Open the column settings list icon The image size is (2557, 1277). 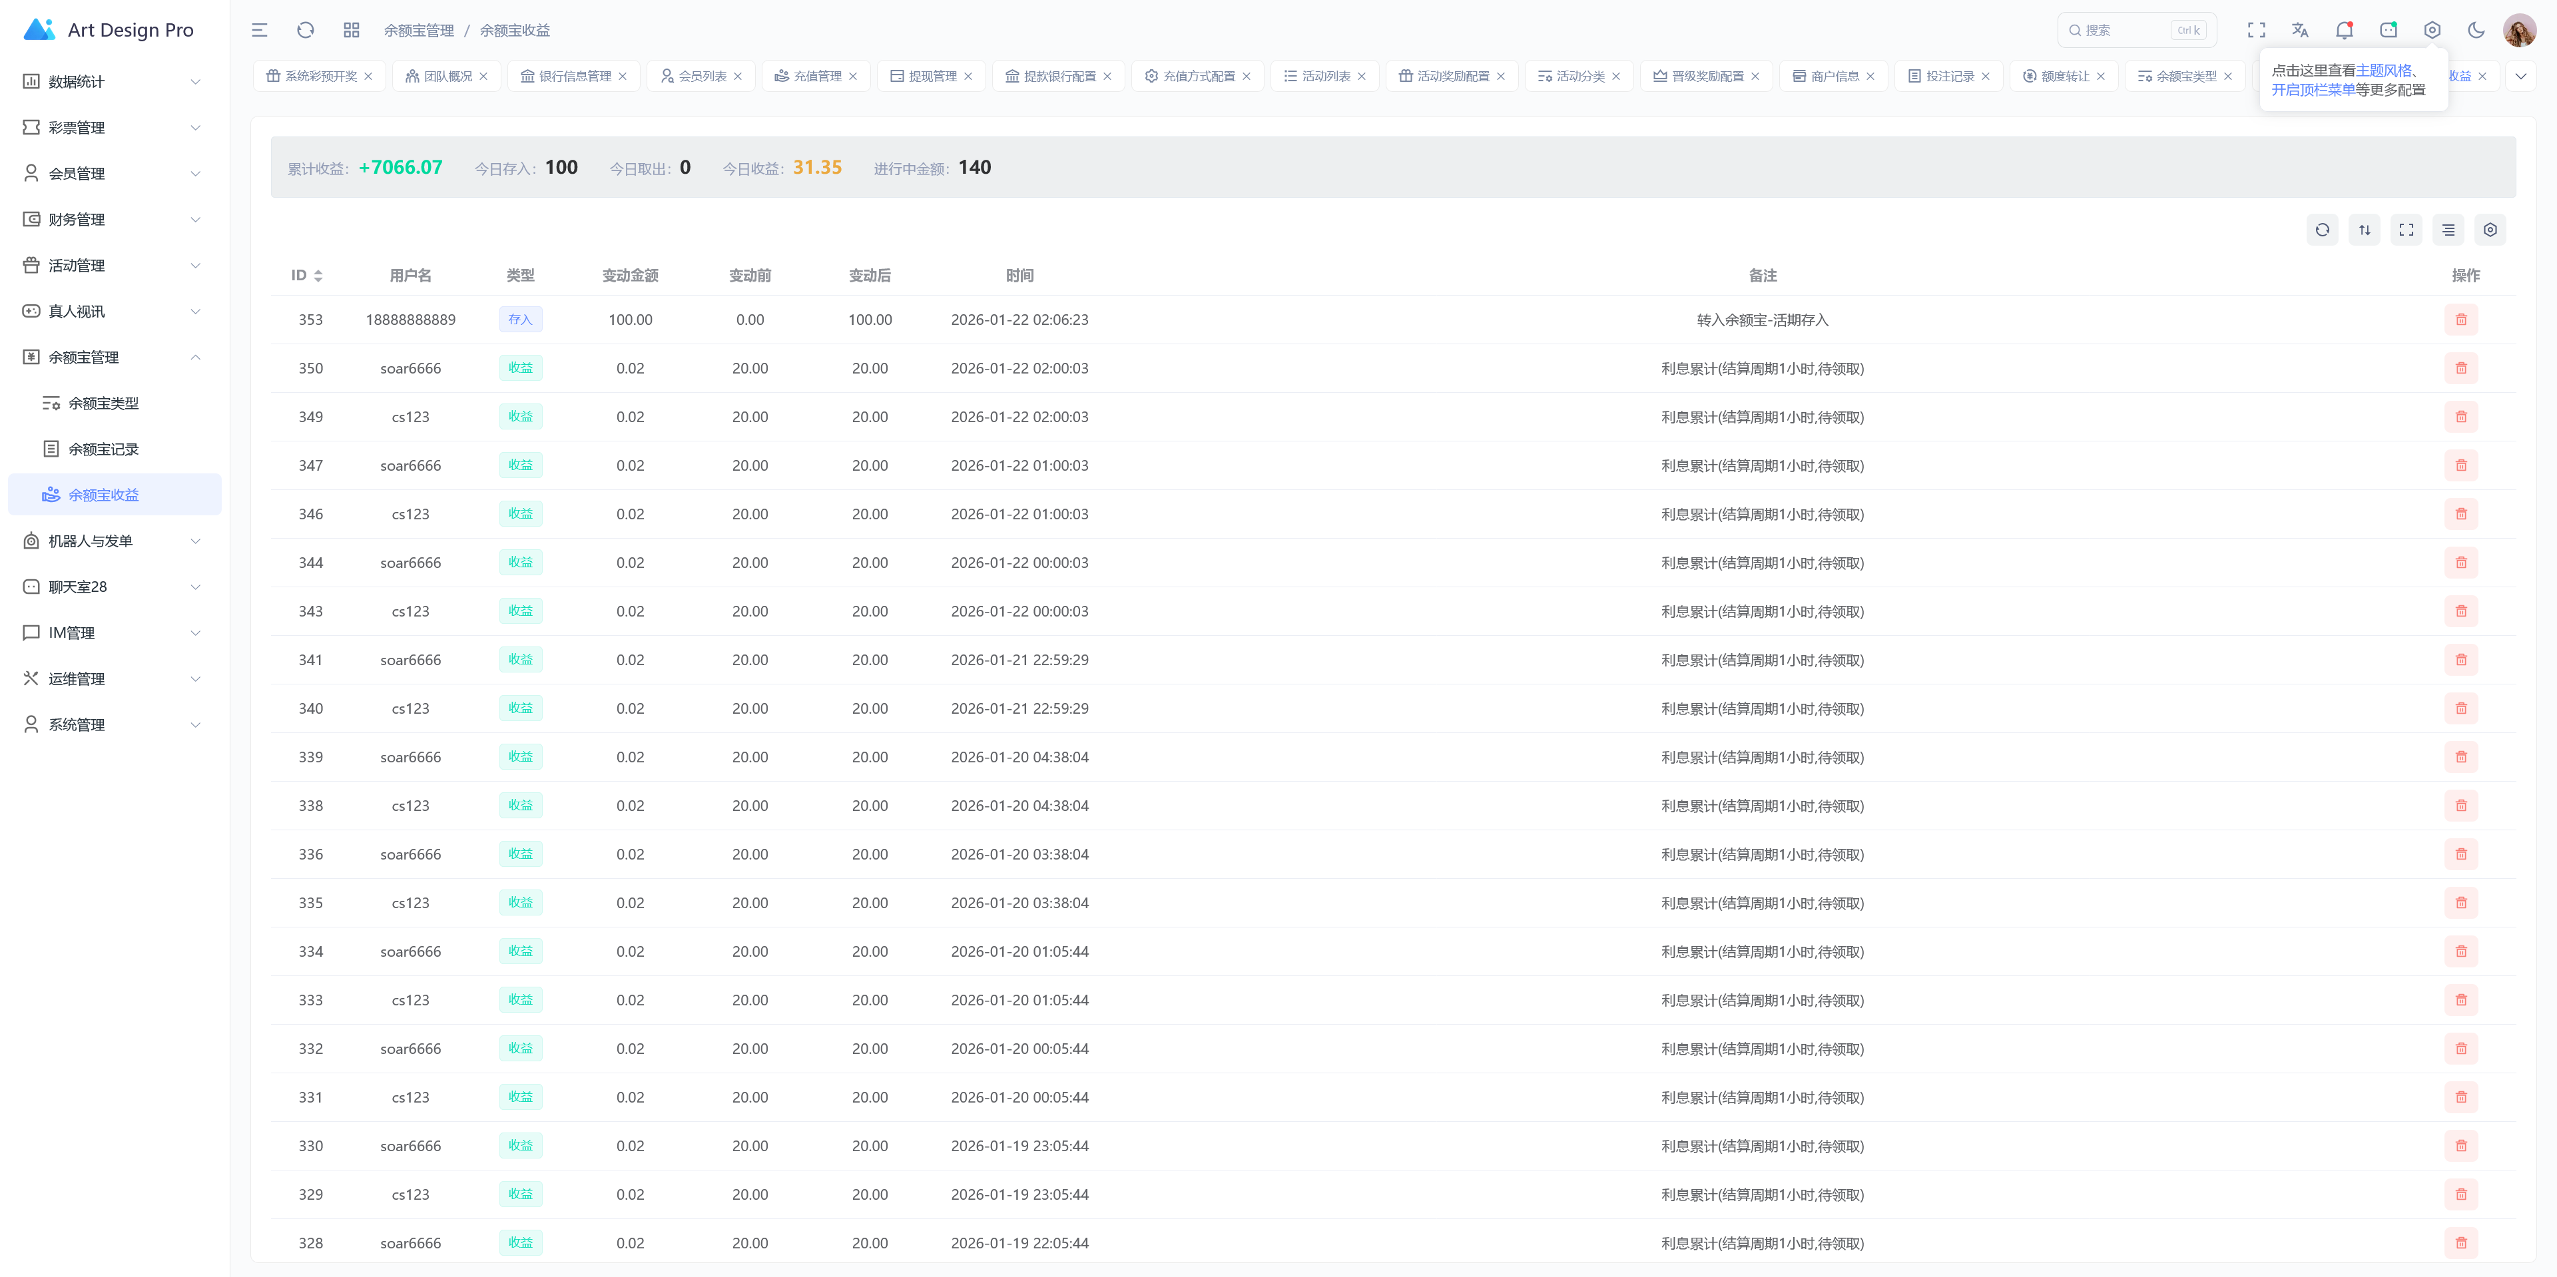pyautogui.click(x=2448, y=230)
